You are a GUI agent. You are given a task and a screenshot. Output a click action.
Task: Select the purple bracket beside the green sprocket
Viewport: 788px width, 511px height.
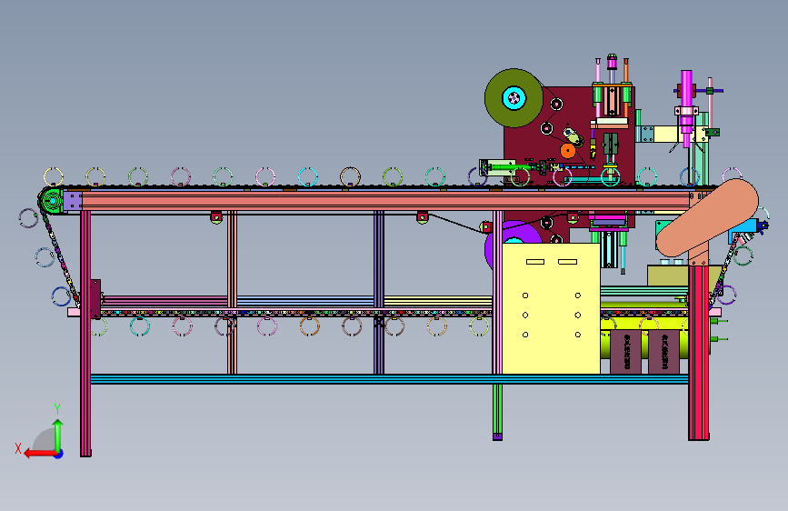(73, 201)
